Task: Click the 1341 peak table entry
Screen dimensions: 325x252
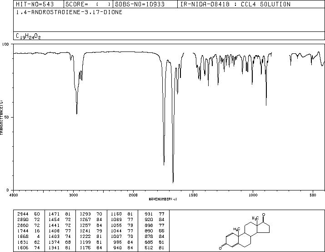Action: pos(60,248)
